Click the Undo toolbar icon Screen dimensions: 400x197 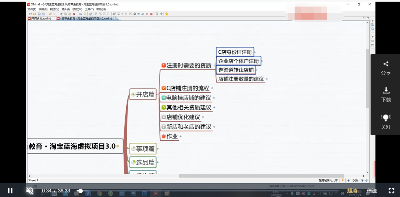50,14
